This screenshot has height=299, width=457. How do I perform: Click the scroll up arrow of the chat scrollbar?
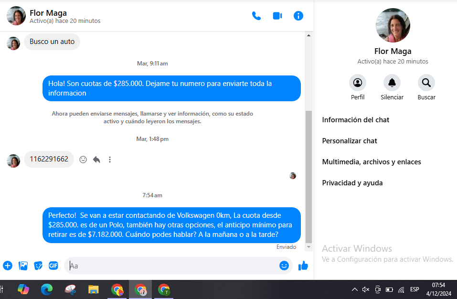[x=308, y=35]
